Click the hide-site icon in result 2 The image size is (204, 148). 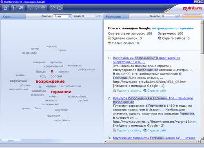tap(145, 130)
